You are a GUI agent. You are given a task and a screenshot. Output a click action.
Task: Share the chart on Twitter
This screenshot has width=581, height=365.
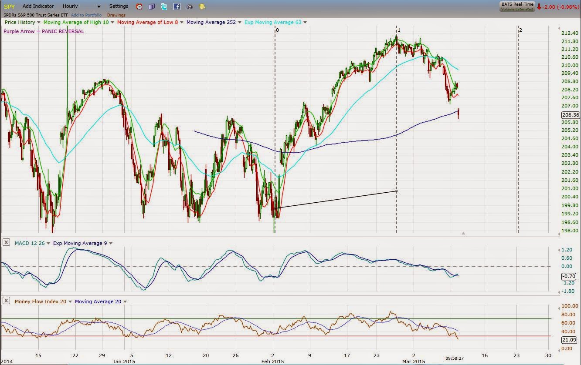(x=164, y=7)
